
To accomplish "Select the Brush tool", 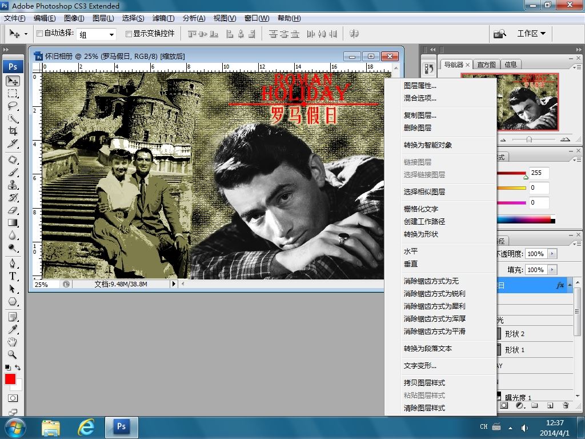I will (x=13, y=173).
